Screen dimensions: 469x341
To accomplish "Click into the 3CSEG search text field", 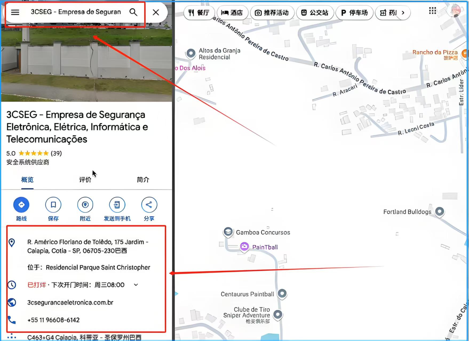I will (x=76, y=12).
